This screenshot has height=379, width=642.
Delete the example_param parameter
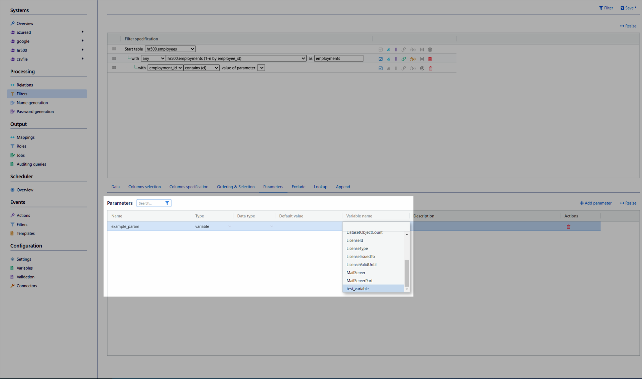[x=568, y=227]
